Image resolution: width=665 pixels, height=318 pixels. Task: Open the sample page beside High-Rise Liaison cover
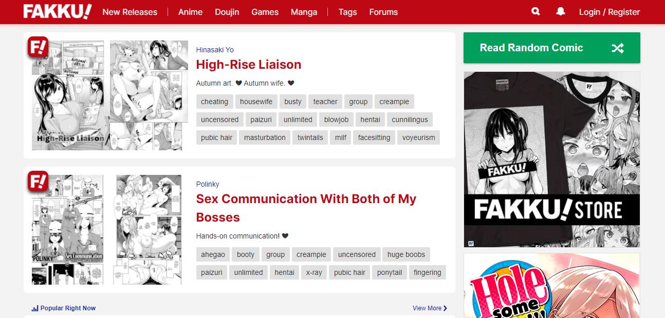149,95
